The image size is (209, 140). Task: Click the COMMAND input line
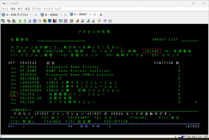click(x=116, y=110)
